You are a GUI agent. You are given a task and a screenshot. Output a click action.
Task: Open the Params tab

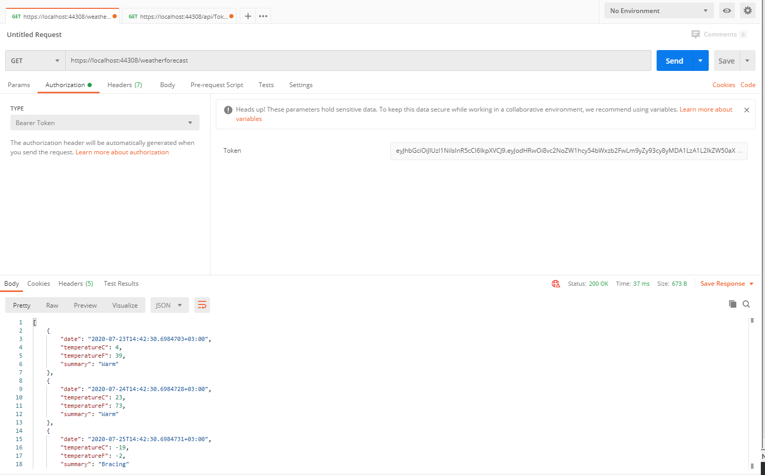(19, 85)
